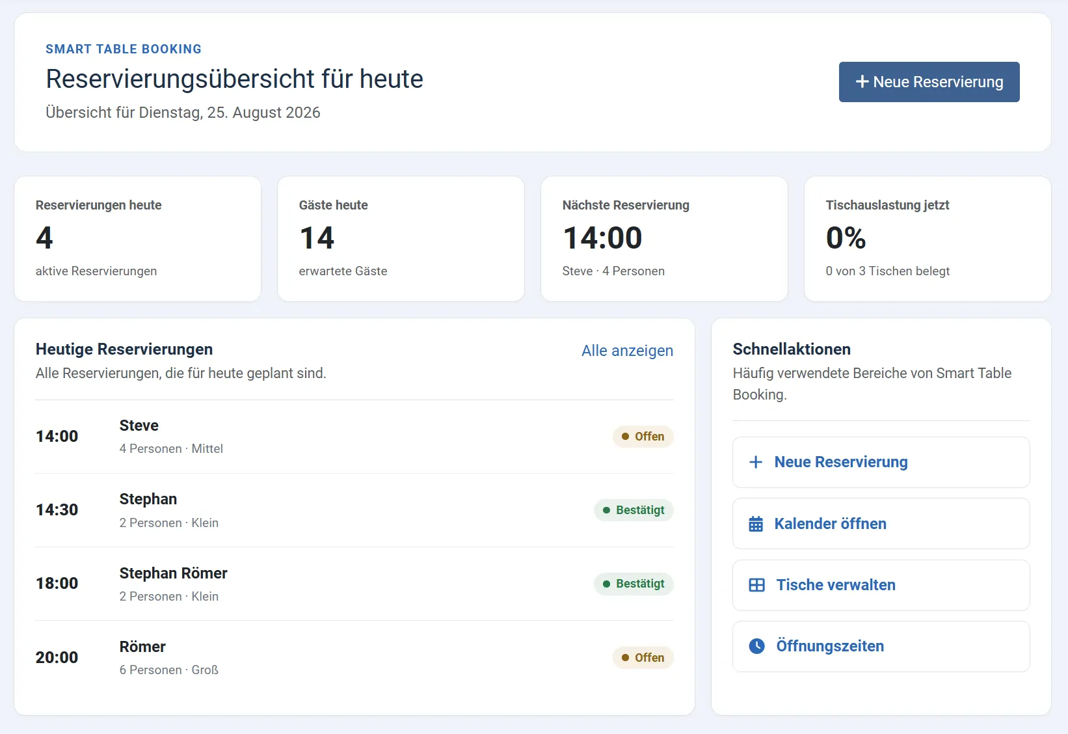Choose the Neue Reservierung quick action
The image size is (1068, 734).
click(881, 462)
